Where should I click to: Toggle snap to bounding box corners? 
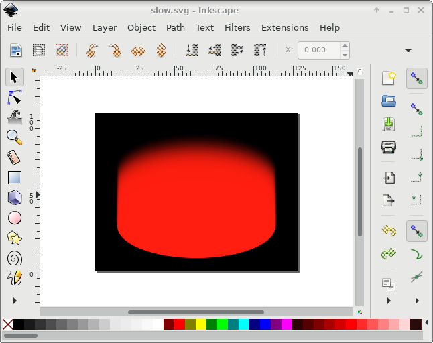click(x=417, y=155)
